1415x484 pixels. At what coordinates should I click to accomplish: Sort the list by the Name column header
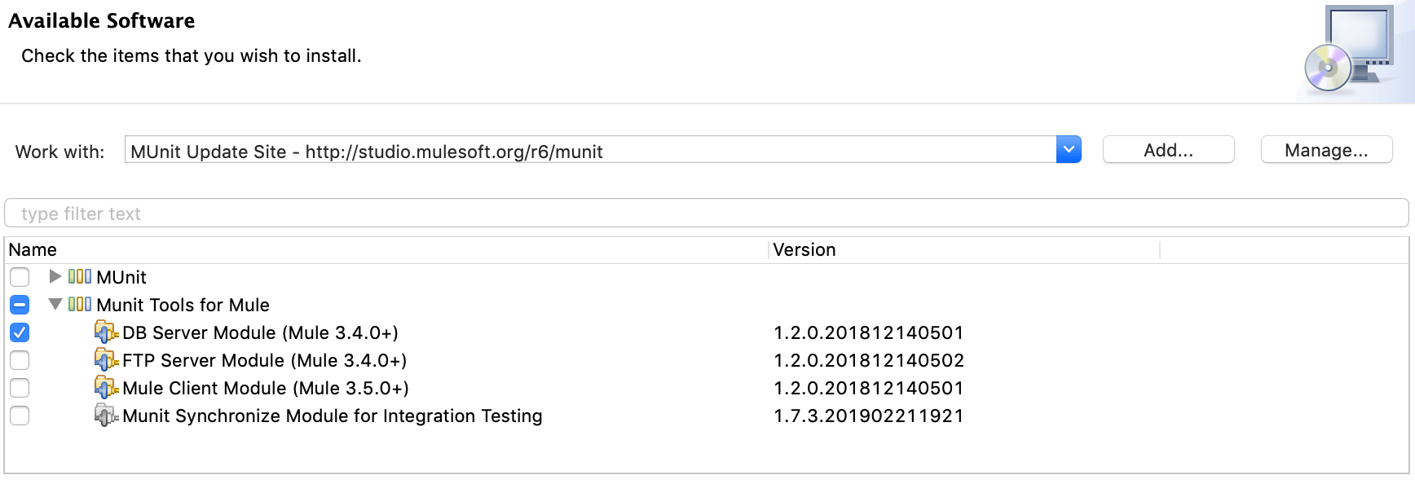pos(33,250)
